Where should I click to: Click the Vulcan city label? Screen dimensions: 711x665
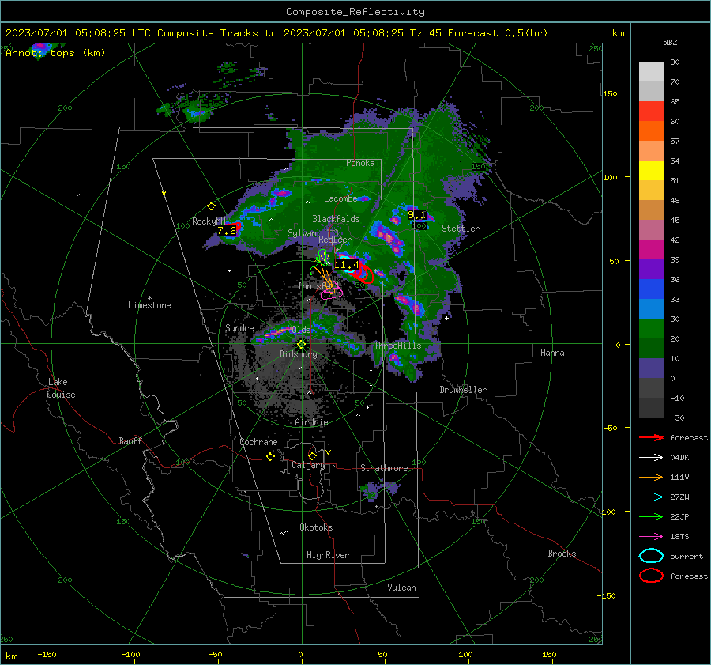pyautogui.click(x=401, y=588)
